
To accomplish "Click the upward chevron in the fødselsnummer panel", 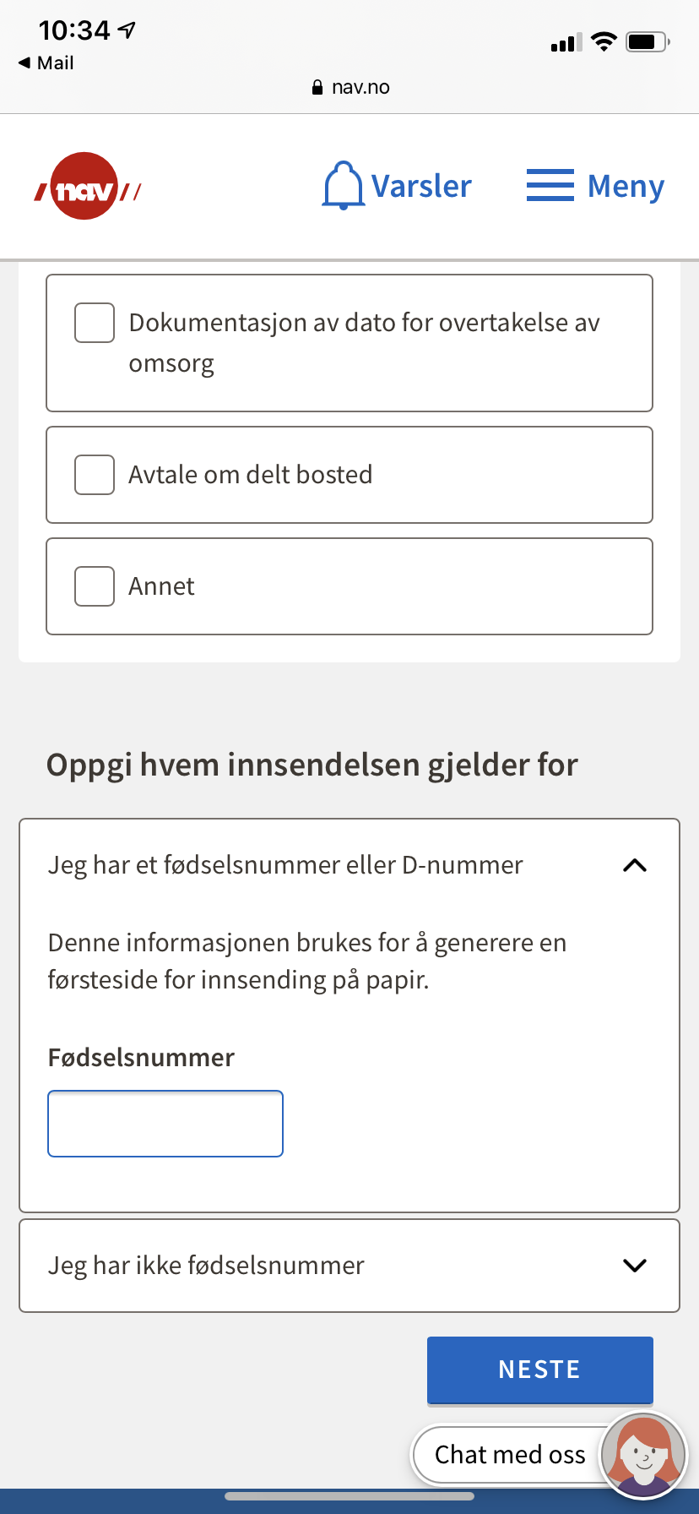I will (634, 865).
